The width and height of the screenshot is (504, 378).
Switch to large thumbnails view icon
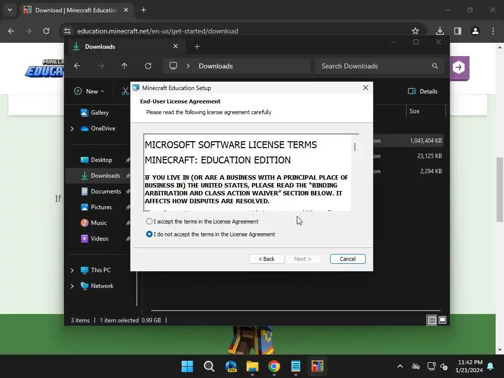[x=442, y=320]
